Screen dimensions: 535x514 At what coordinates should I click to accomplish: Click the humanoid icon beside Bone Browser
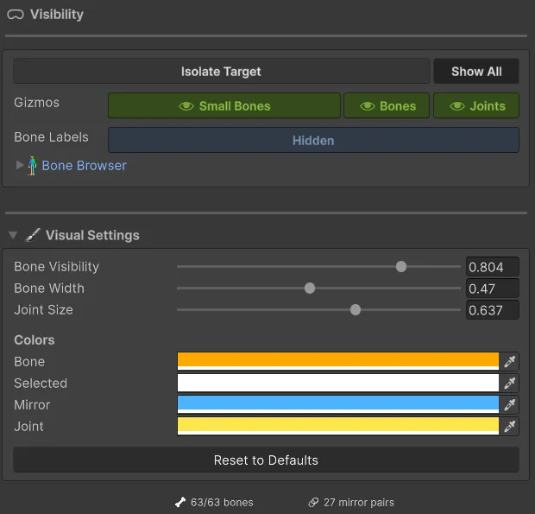tap(33, 166)
